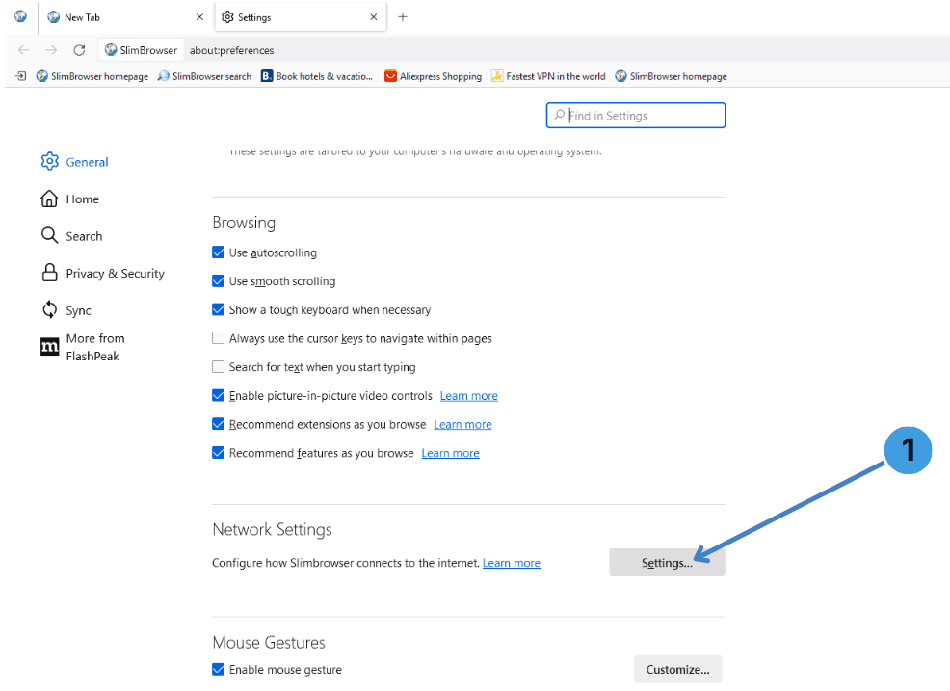Screen dimensions: 950x691
Task: Open Learn more for Network Settings
Action: [x=512, y=563]
